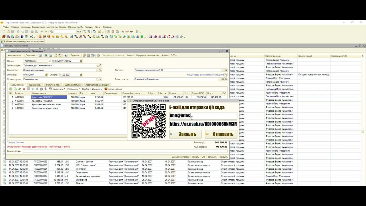Screen dimensions: 366x206
Task: Open the help question icon in order toolbar
Action: [x=84, y=56]
